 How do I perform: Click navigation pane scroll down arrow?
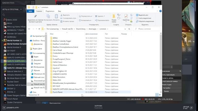point(46,92)
